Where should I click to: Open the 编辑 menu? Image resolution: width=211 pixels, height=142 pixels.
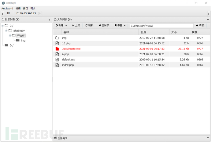(x=18, y=9)
